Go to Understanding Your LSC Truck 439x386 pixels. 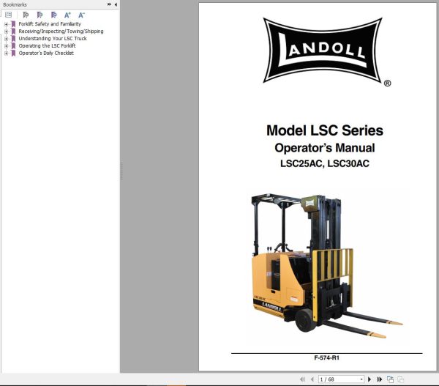pyautogui.click(x=53, y=39)
